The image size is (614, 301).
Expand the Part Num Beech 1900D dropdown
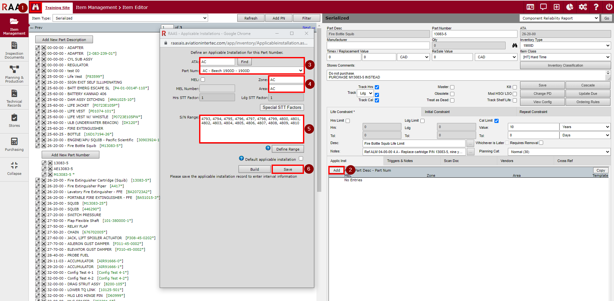[252, 71]
